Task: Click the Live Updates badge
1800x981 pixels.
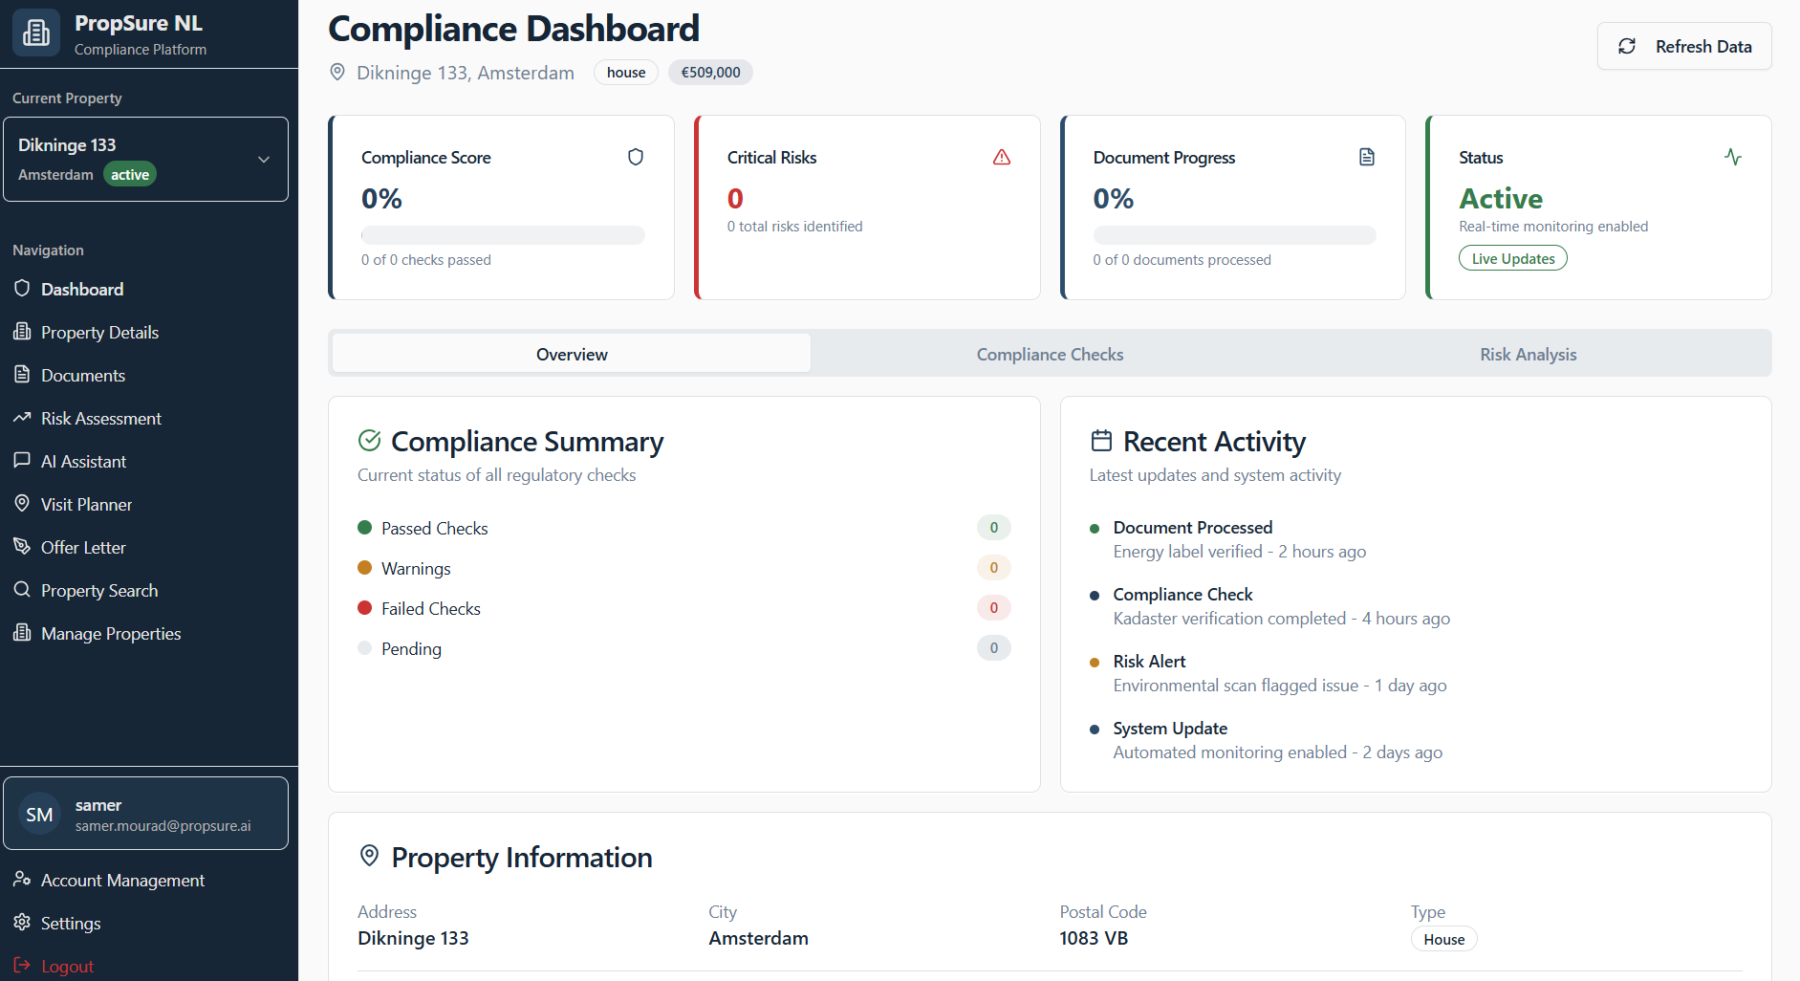Action: [1512, 258]
